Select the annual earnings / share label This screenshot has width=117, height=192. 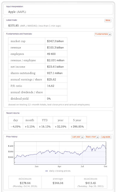click(x=26, y=79)
